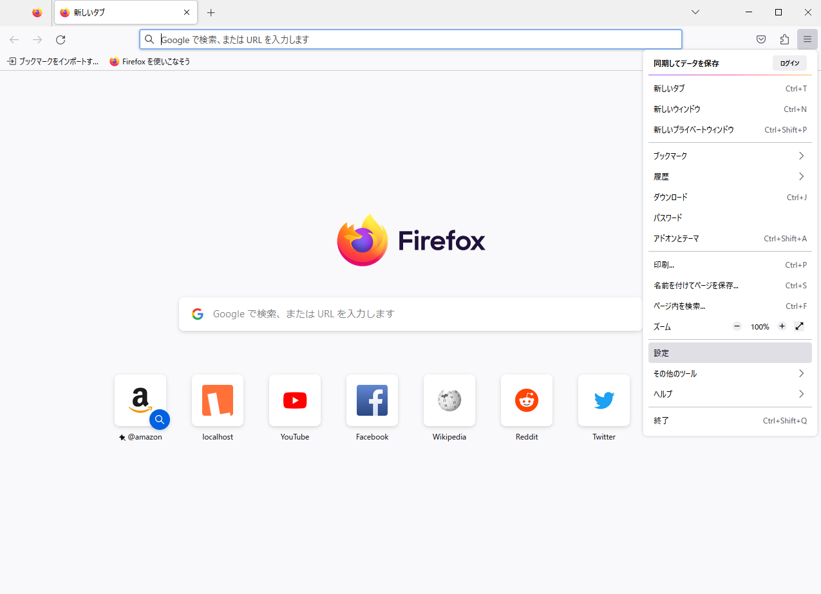Open the list all tabs chevron
Screen dimensions: 821x594
pyautogui.click(x=695, y=12)
